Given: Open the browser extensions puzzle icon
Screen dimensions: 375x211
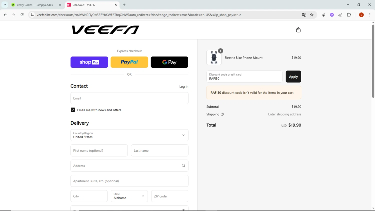Looking at the screenshot, I should [x=349, y=15].
